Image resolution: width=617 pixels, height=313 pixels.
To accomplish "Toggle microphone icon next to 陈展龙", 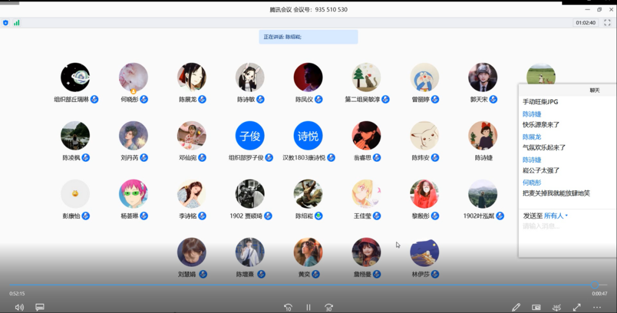I will (x=202, y=99).
